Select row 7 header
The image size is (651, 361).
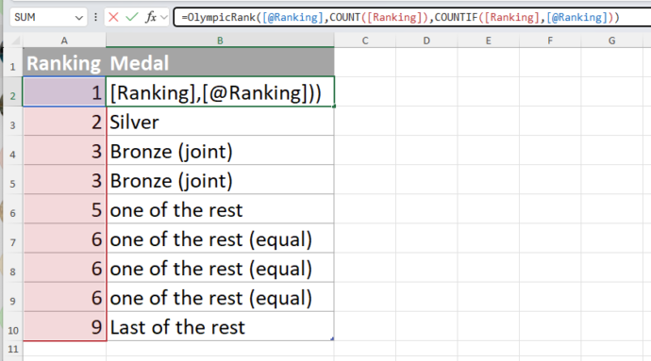13,238
